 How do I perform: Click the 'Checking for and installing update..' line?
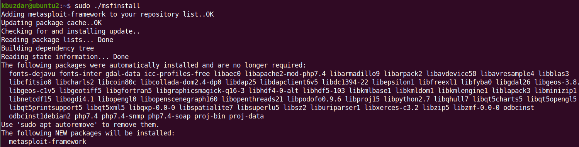coord(71,31)
